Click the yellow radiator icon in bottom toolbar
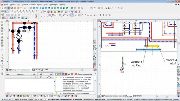 point(24,96)
